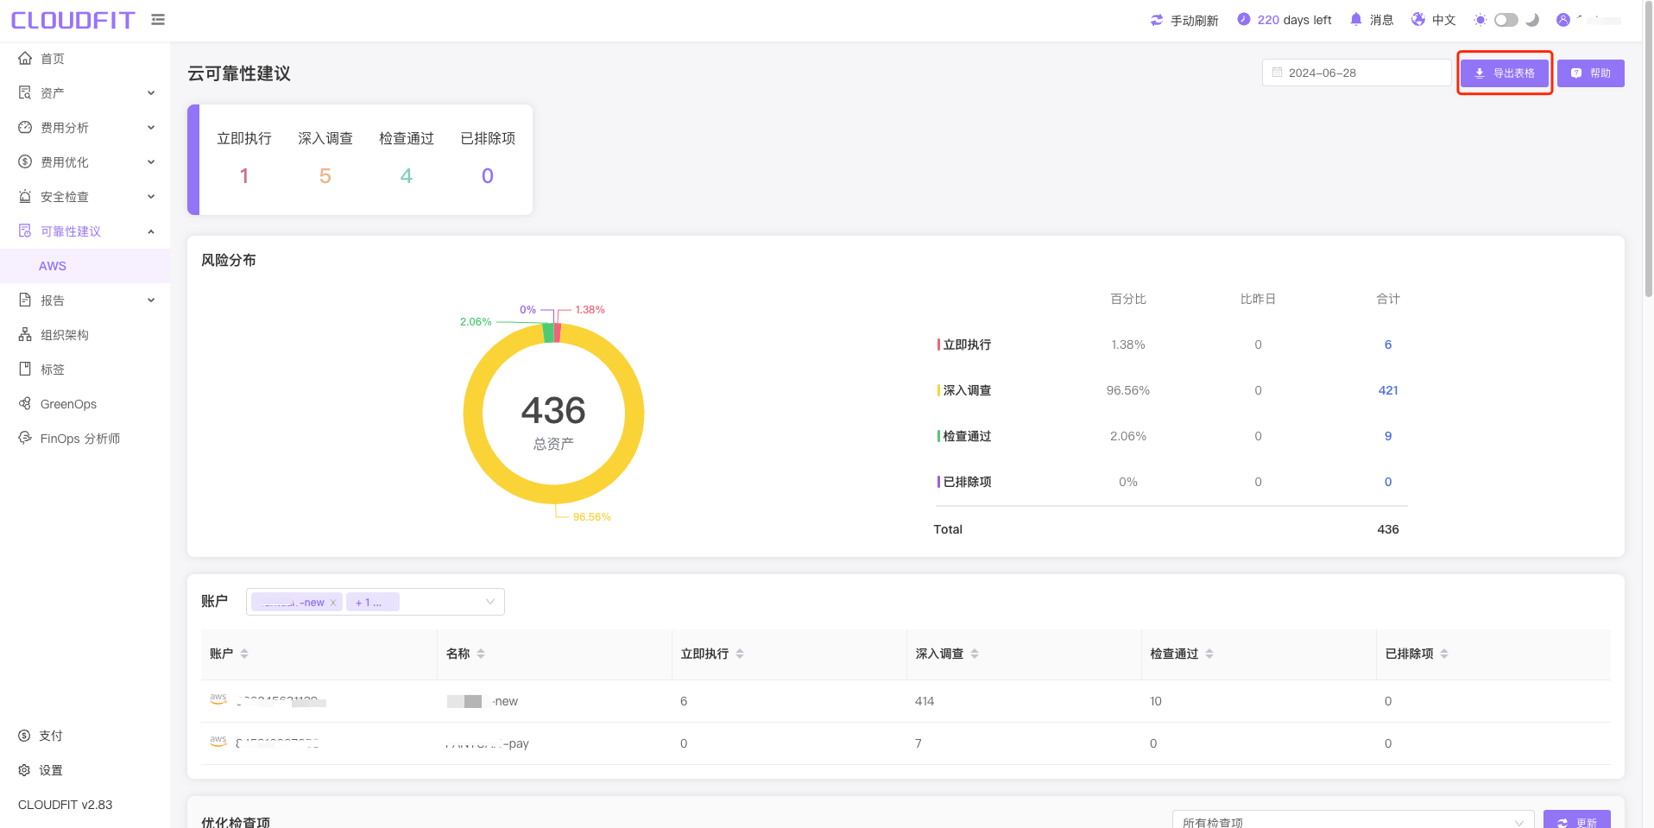The image size is (1654, 828).
Task: Click the +1 more accounts tag
Action: (372, 603)
